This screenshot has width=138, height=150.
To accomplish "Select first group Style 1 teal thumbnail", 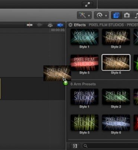I will (84, 37).
